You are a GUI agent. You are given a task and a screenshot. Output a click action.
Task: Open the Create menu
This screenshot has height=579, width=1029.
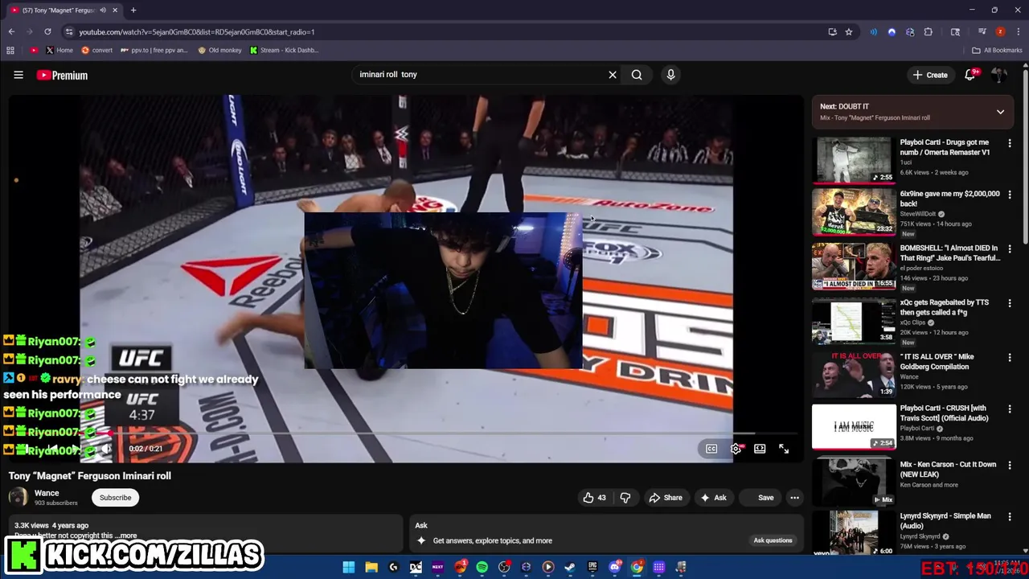click(930, 75)
